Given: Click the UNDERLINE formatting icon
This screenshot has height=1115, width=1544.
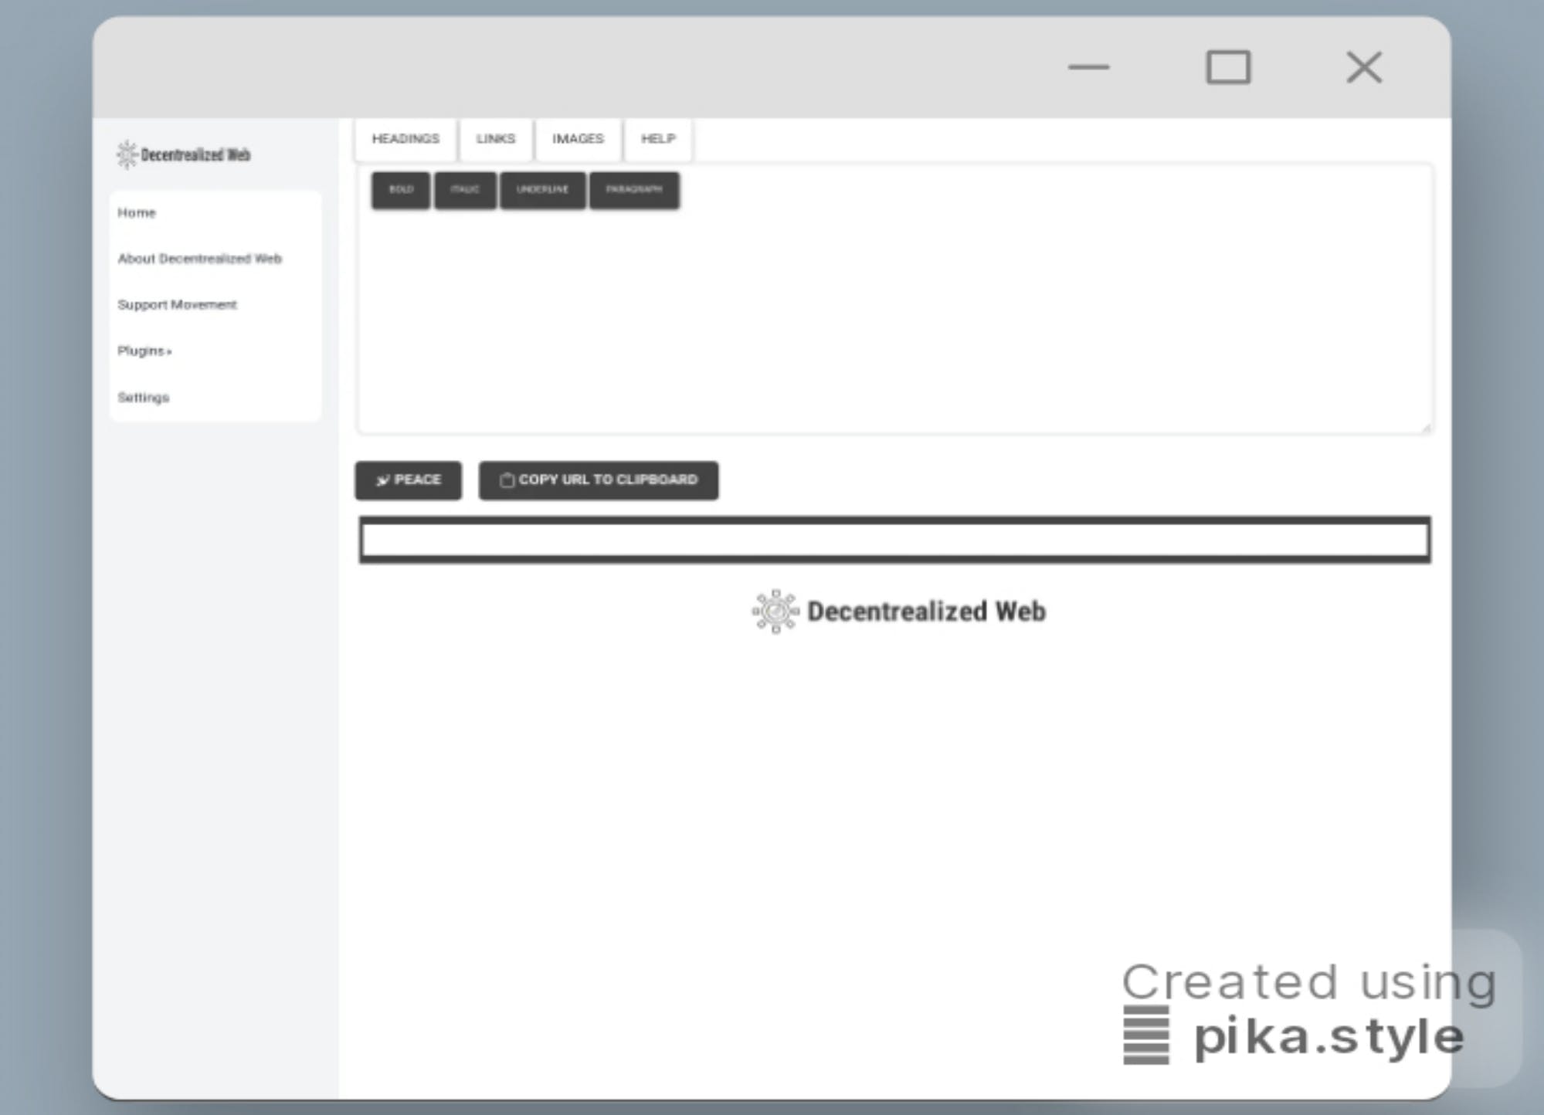Looking at the screenshot, I should pos(542,189).
